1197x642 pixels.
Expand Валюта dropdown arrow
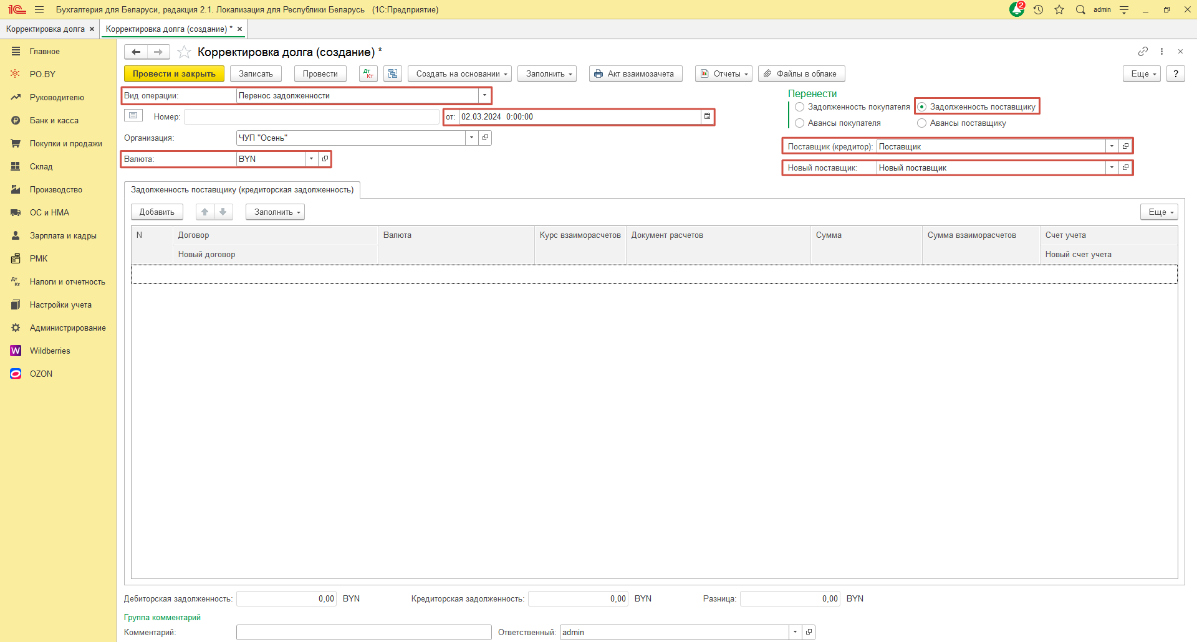pos(311,159)
